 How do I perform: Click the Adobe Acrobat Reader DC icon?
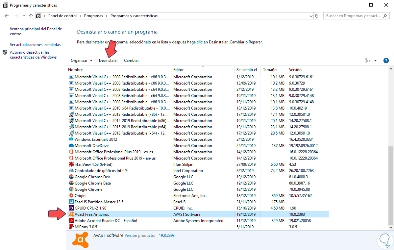[x=71, y=221]
